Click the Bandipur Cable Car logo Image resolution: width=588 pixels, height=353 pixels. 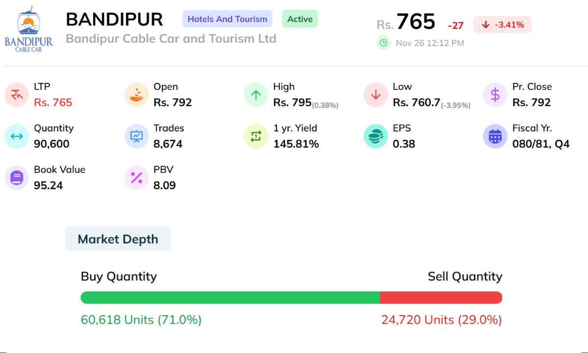point(28,29)
